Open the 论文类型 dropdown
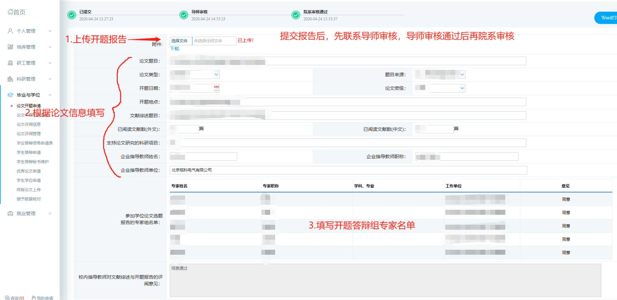 216,74
